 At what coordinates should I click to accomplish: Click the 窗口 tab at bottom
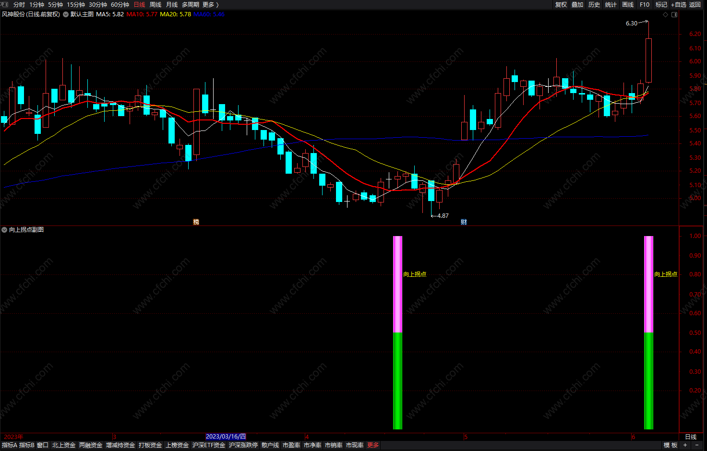(43, 445)
